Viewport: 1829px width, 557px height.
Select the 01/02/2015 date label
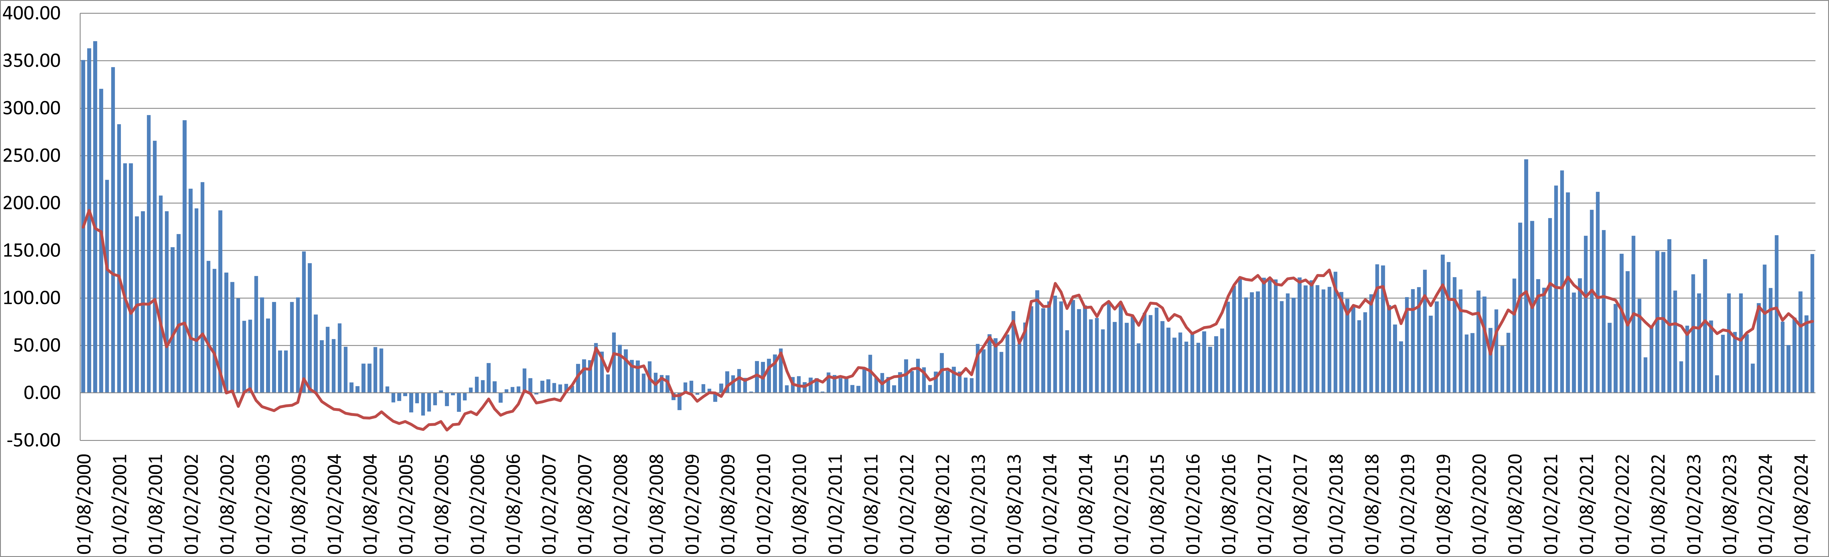pos(1122,504)
